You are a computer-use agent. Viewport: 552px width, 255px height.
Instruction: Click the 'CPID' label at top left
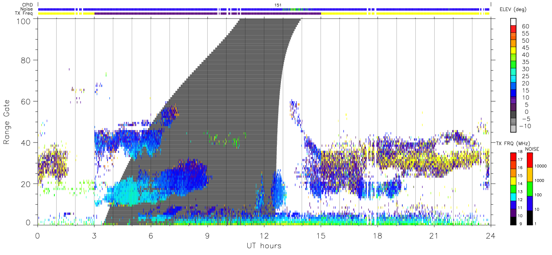[x=27, y=5]
